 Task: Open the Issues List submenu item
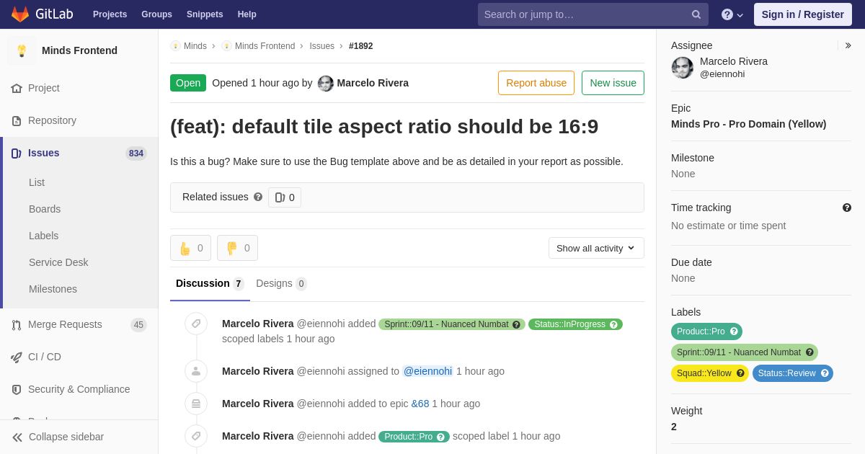(x=37, y=182)
